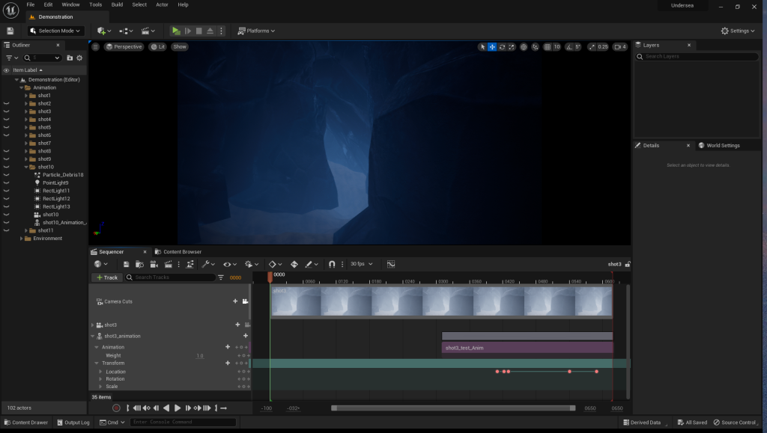Click the green Track add button
The height and width of the screenshot is (433, 767).
tap(107, 277)
